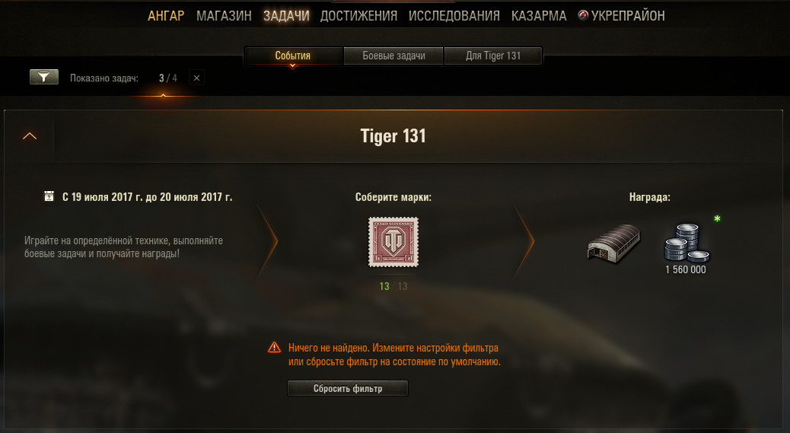Open the task filter funnel button

click(44, 77)
